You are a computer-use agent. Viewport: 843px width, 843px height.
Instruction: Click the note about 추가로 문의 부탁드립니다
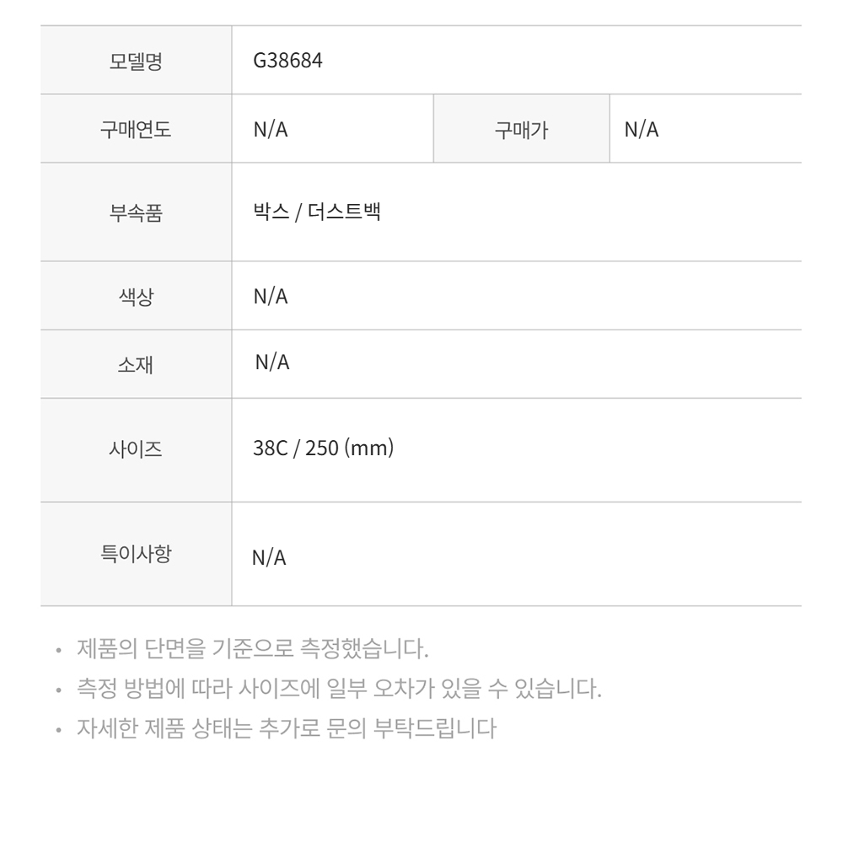tap(287, 728)
